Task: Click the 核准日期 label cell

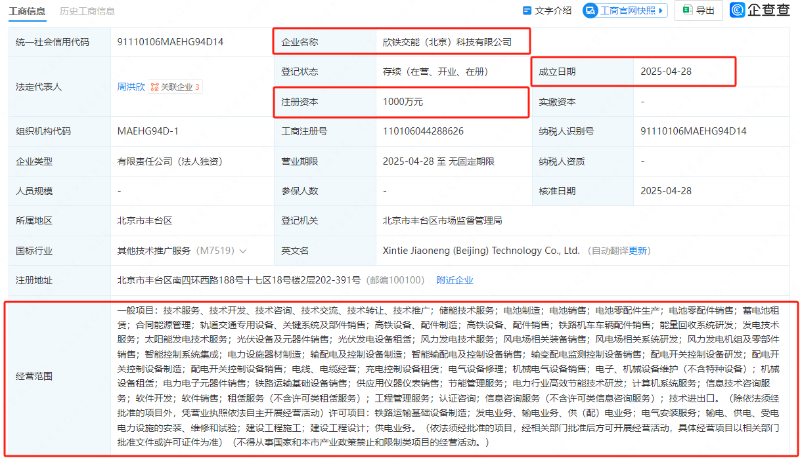Action: pyautogui.click(x=583, y=191)
